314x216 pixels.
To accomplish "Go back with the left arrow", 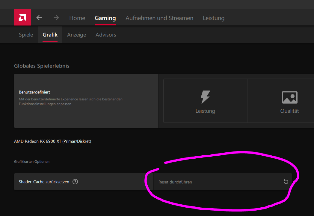I will pos(39,18).
